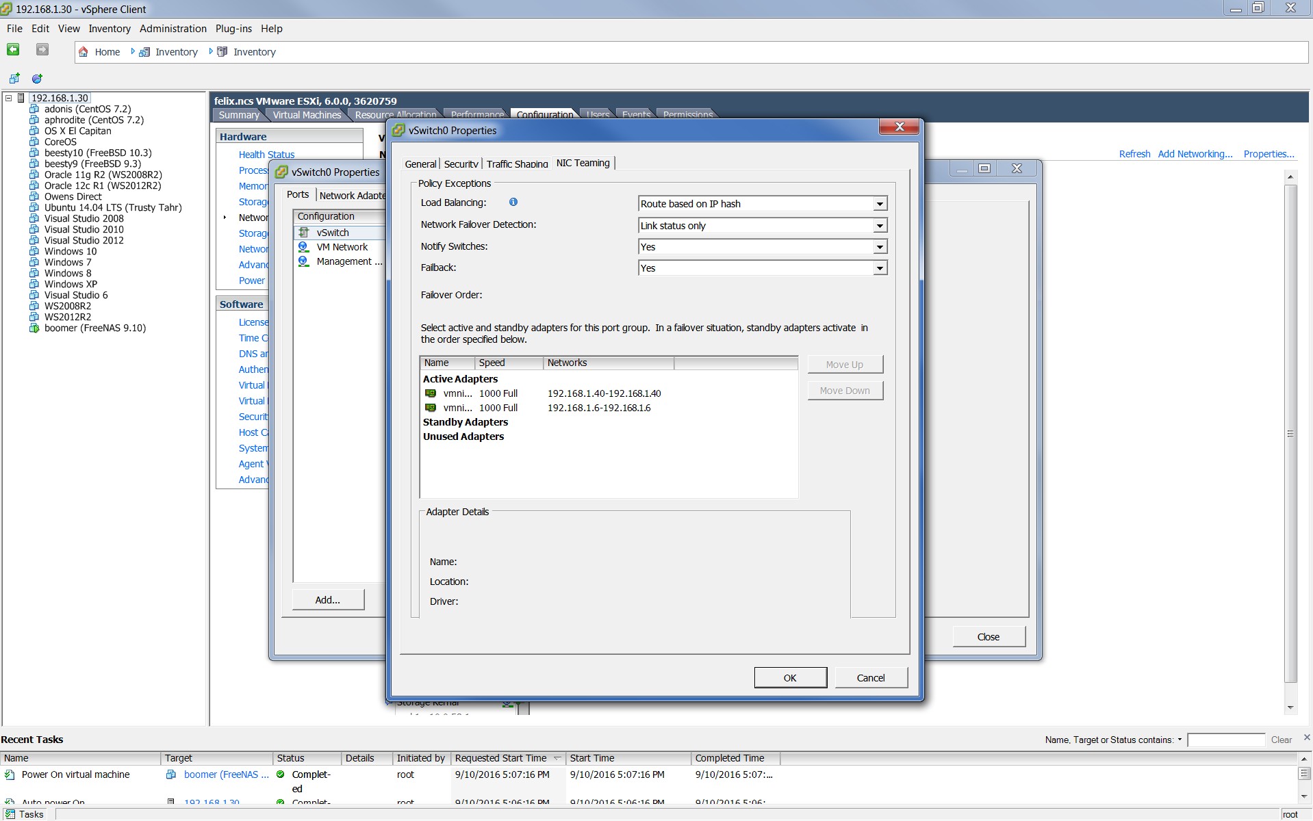Click the adonis (CentOS 7.2) VM icon
Viewport: 1313px width, 821px height.
click(34, 109)
